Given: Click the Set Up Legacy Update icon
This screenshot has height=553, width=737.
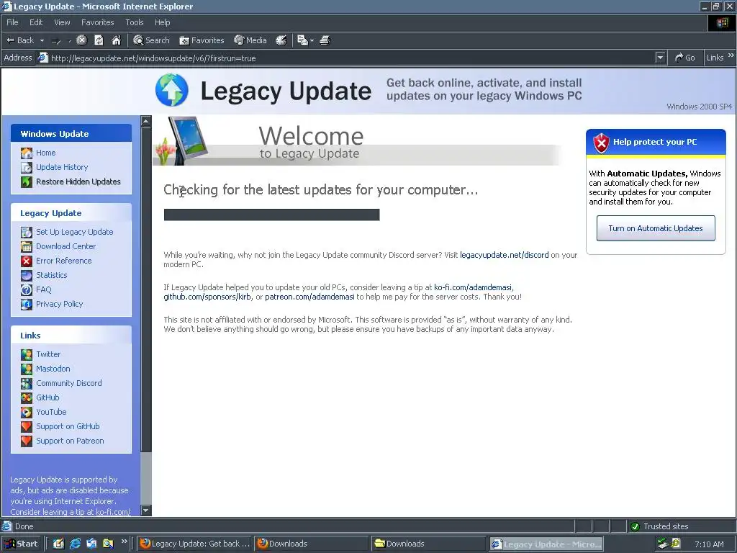Looking at the screenshot, I should [x=27, y=233].
